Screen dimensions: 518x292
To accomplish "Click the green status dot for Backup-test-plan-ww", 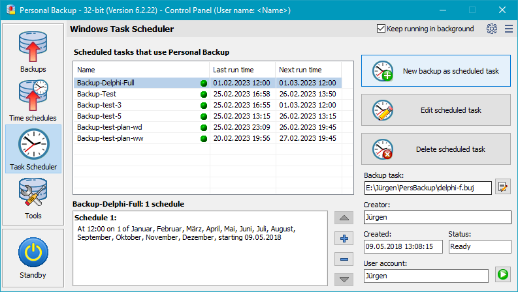I will [204, 139].
